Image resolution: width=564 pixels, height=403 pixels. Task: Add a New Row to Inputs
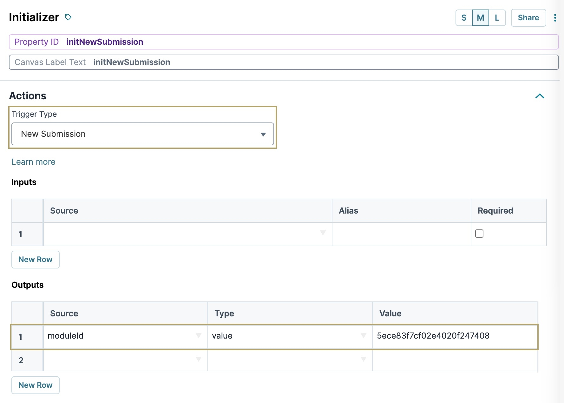click(36, 260)
